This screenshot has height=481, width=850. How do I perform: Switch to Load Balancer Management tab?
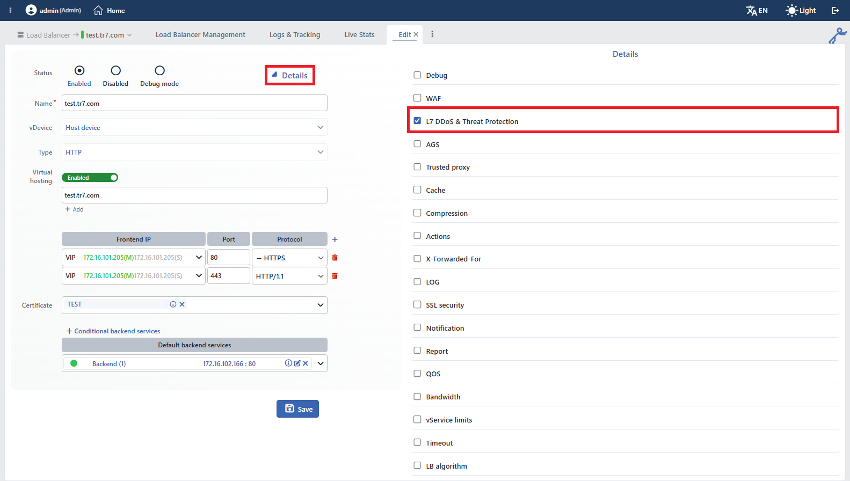pyautogui.click(x=200, y=34)
